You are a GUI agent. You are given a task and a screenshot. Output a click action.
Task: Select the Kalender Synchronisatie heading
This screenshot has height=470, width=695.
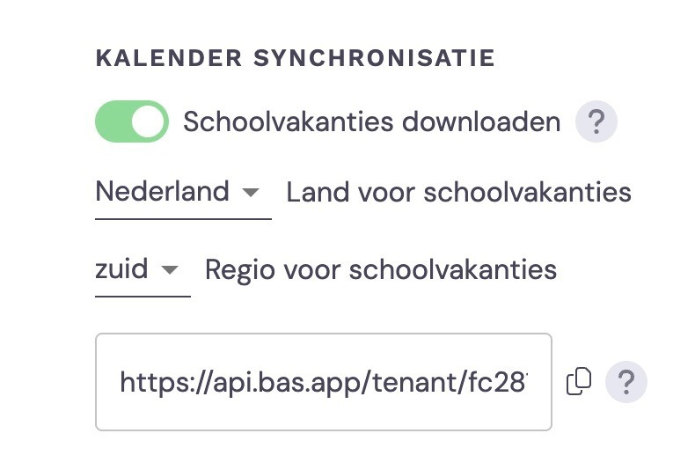[x=296, y=58]
